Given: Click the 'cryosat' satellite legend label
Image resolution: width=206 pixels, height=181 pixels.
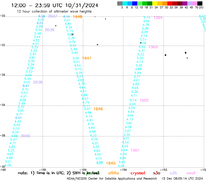Looking at the screenshot, I should (x=138, y=173).
